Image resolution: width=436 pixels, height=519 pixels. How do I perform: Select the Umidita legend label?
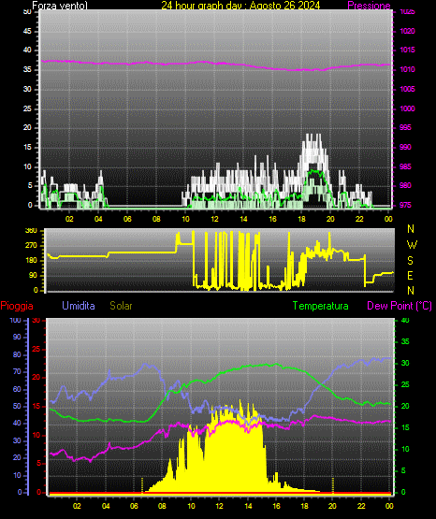click(x=79, y=305)
